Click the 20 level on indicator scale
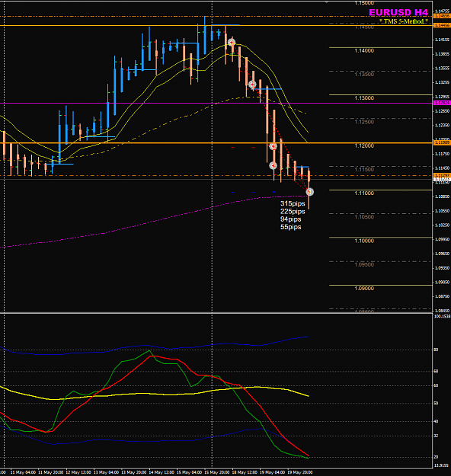The height and width of the screenshot is (476, 451). tap(436, 457)
